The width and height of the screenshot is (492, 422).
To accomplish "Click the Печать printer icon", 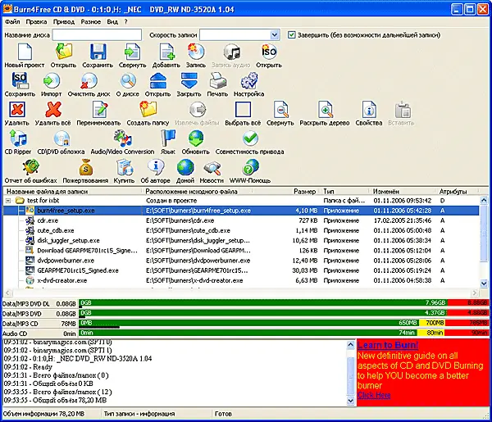I will (x=217, y=80).
